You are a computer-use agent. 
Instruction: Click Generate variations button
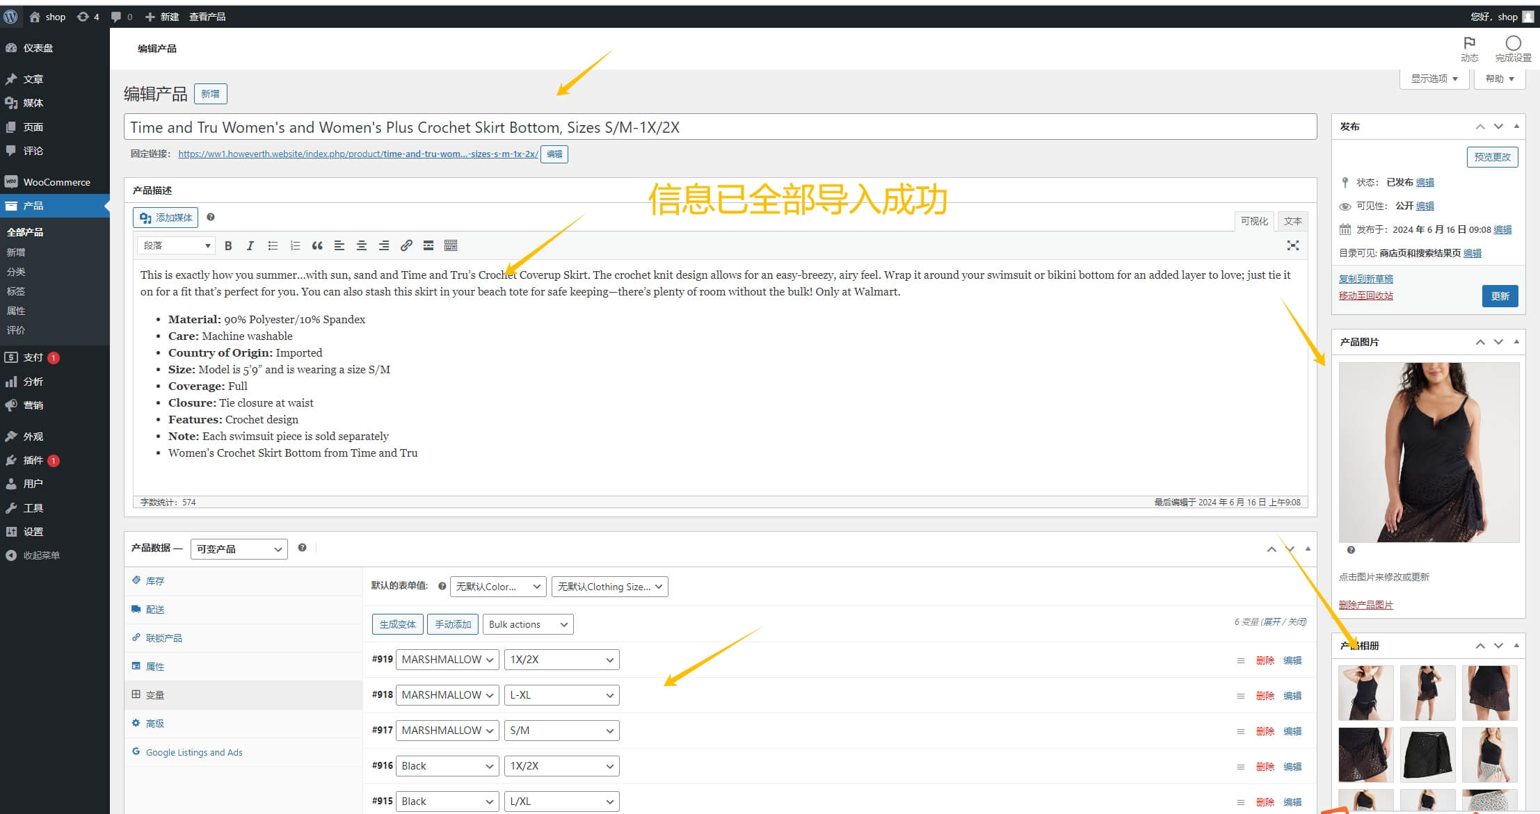pyautogui.click(x=397, y=624)
